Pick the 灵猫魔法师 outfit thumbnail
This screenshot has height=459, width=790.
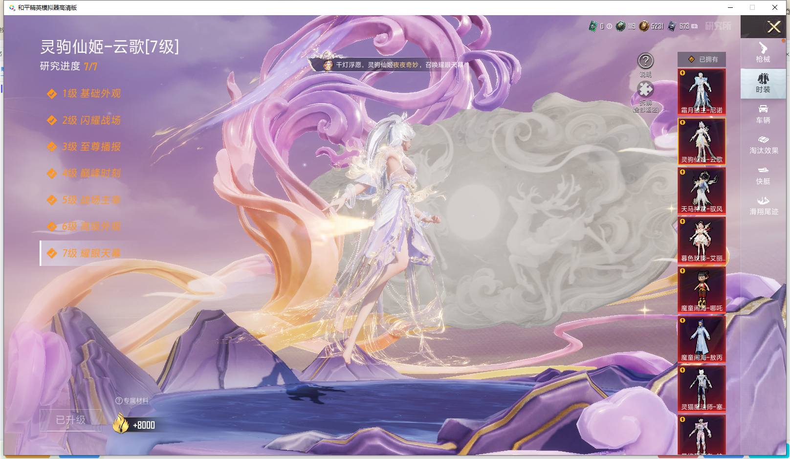coord(702,389)
